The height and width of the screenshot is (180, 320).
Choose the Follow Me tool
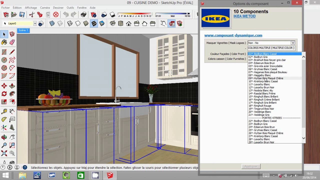click(x=12, y=94)
